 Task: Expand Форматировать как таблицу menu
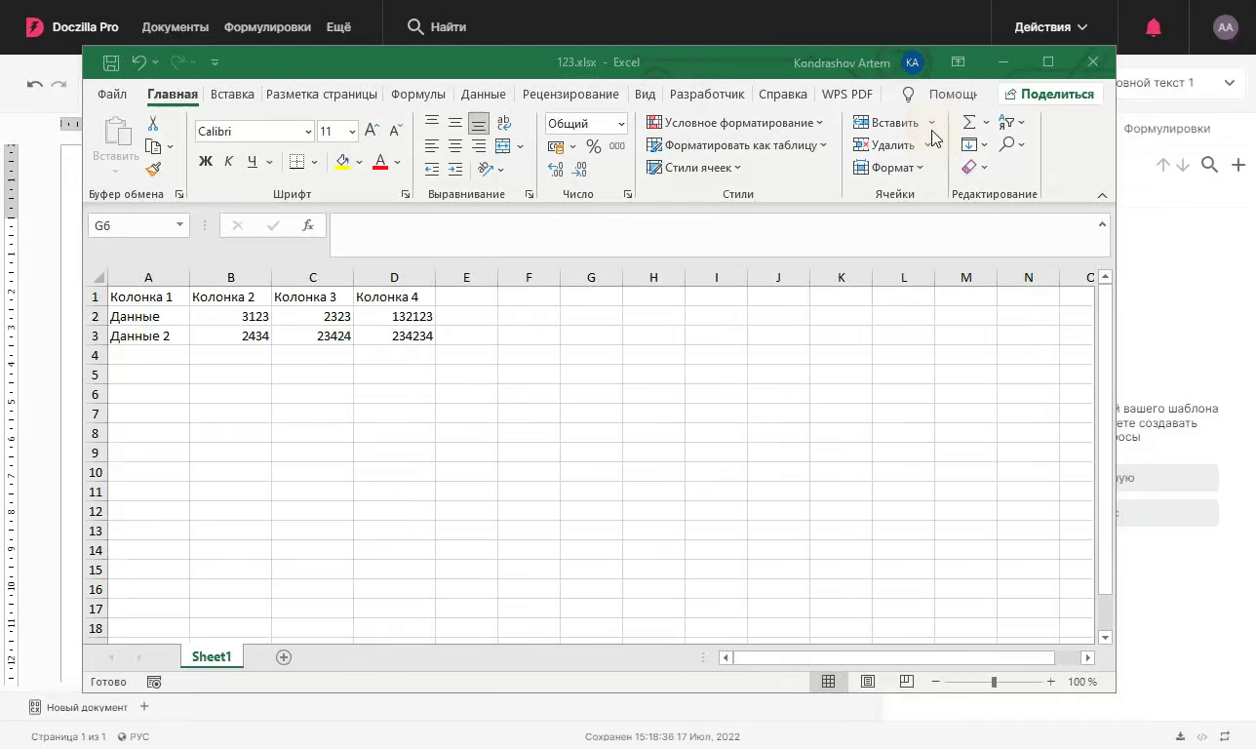click(737, 145)
